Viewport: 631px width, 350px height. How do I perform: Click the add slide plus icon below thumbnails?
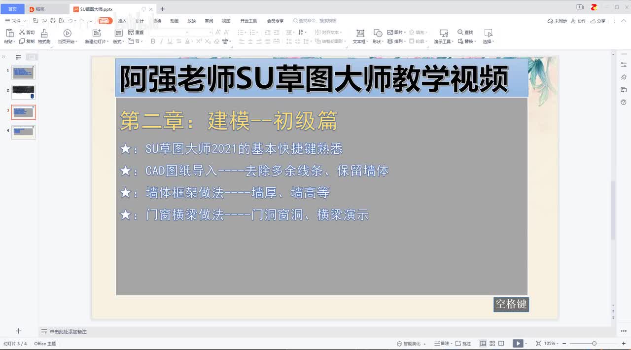pyautogui.click(x=19, y=331)
